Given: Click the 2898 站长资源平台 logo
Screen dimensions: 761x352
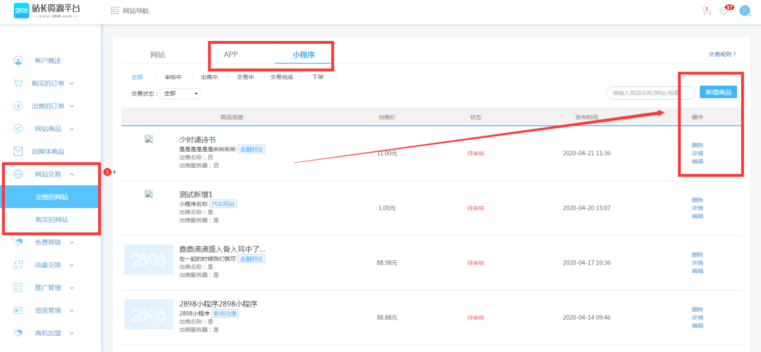Looking at the screenshot, I should (x=47, y=11).
